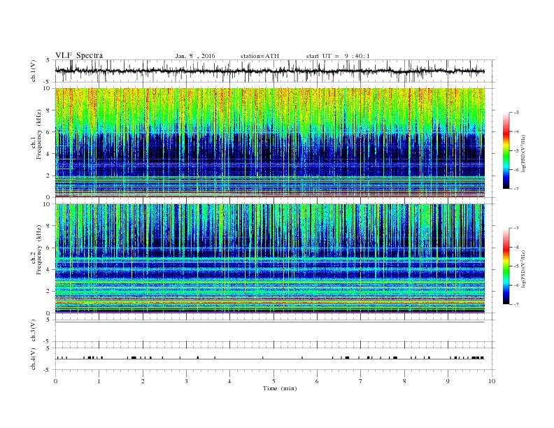The width and height of the screenshot is (554, 428).
Task: Click the date label 'Jan. 8, 2016'
Action: (x=195, y=56)
